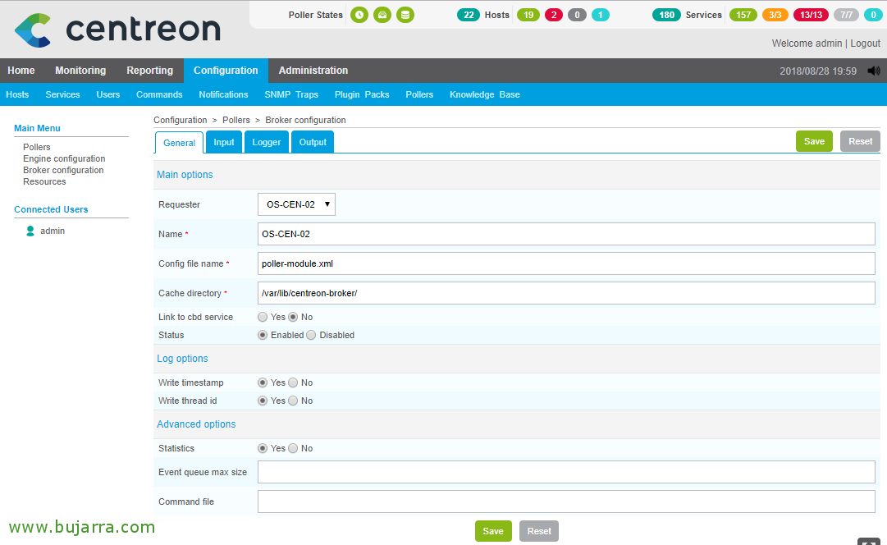Click the Logout link

pyautogui.click(x=865, y=44)
